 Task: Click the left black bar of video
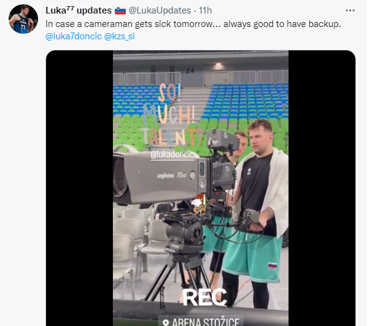coord(79,188)
